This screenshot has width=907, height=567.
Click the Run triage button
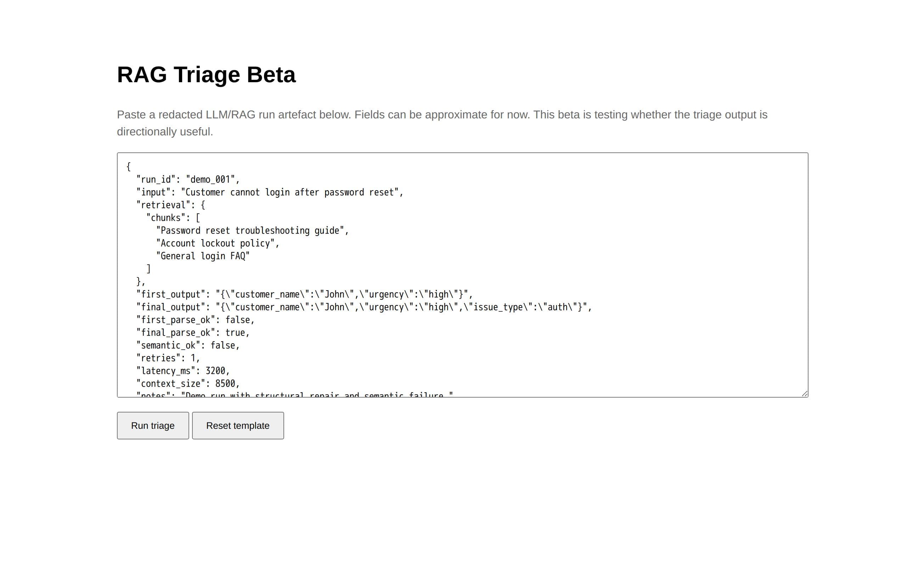pyautogui.click(x=153, y=425)
